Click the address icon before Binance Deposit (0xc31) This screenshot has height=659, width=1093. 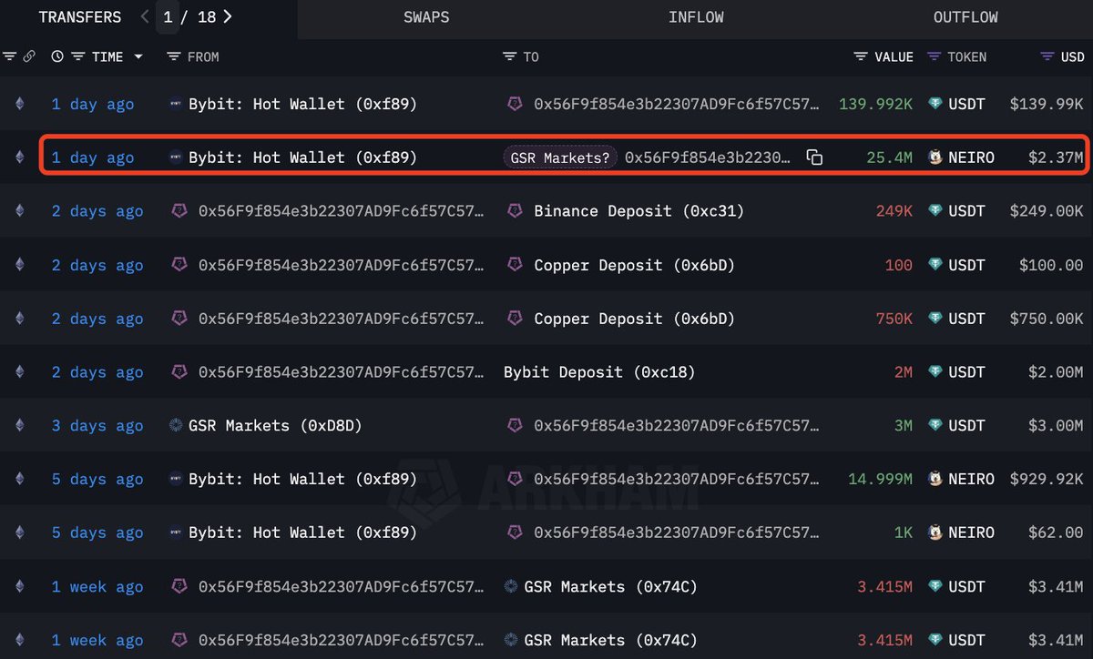point(515,211)
